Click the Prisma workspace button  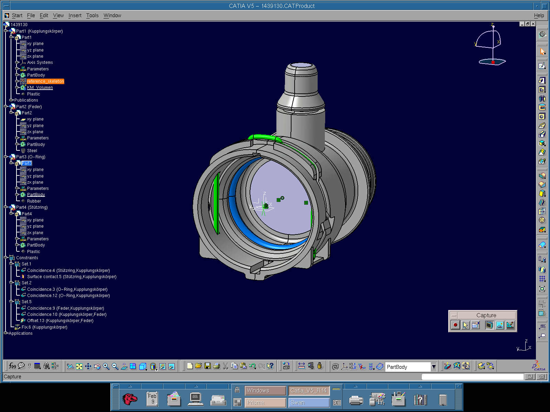pyautogui.click(x=265, y=402)
